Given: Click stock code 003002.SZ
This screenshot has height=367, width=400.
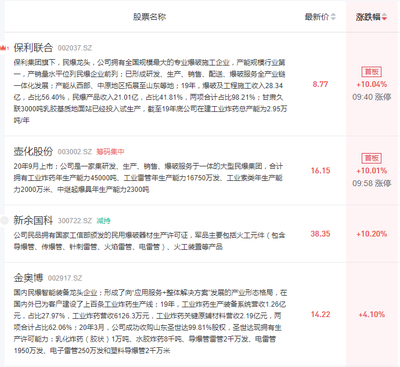Looking at the screenshot, I should [75, 152].
